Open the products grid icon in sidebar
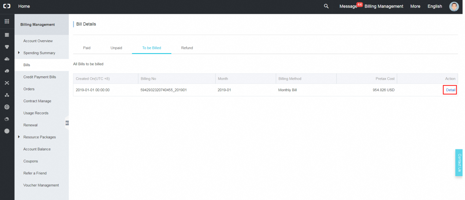The width and height of the screenshot is (465, 200). (7, 21)
